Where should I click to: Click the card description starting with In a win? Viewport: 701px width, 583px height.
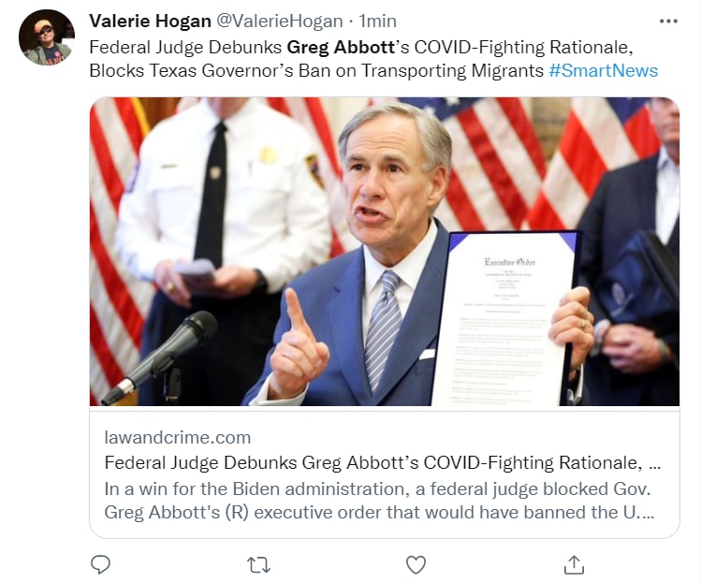pyautogui.click(x=378, y=502)
